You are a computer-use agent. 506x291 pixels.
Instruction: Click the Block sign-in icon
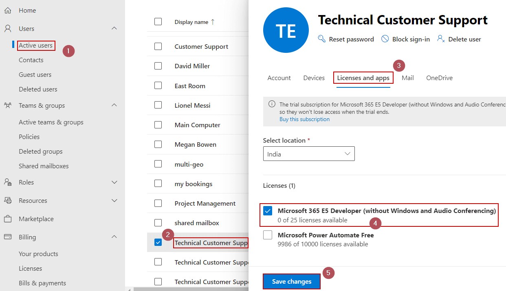coord(384,39)
